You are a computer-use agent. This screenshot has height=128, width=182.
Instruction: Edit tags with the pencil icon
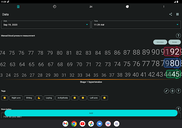166,91
